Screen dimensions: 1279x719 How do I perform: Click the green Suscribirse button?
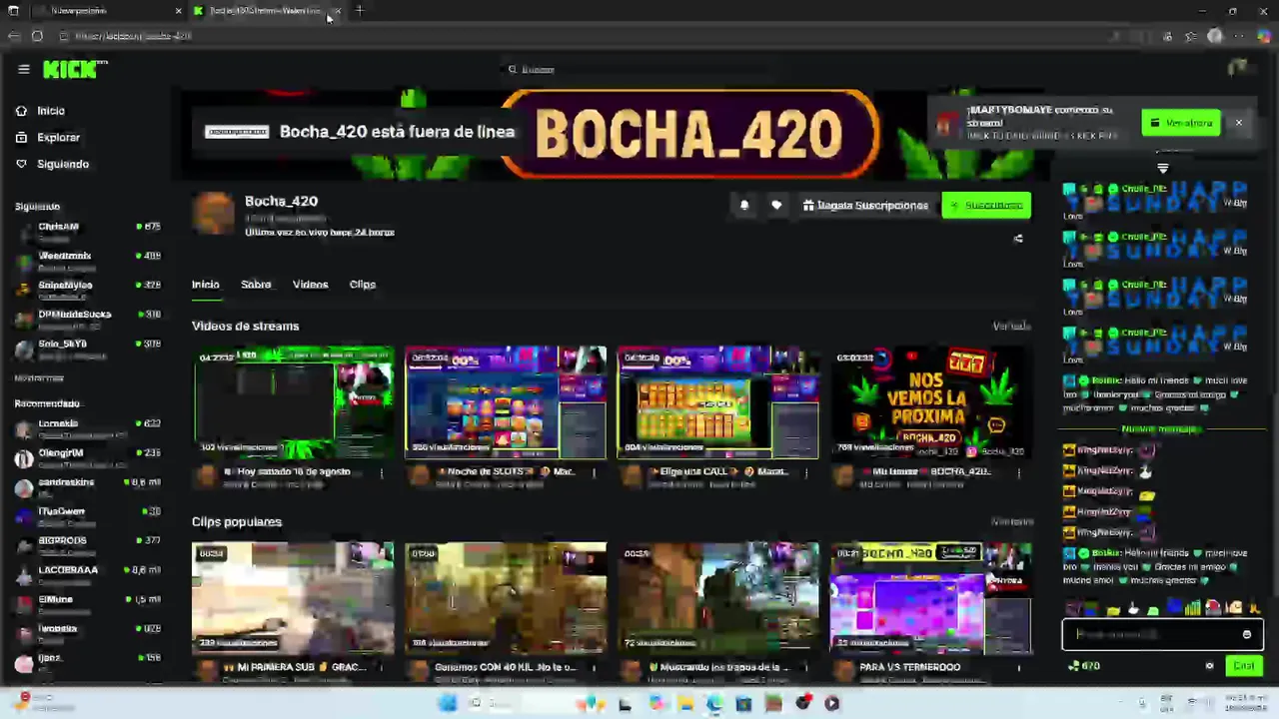(x=986, y=205)
